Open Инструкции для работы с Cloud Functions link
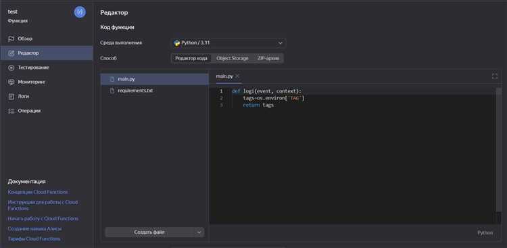 [43, 205]
